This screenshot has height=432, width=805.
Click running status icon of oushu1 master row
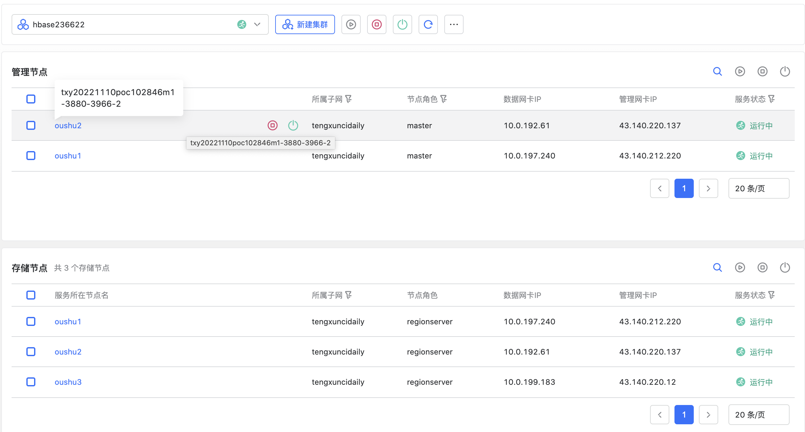pyautogui.click(x=741, y=156)
